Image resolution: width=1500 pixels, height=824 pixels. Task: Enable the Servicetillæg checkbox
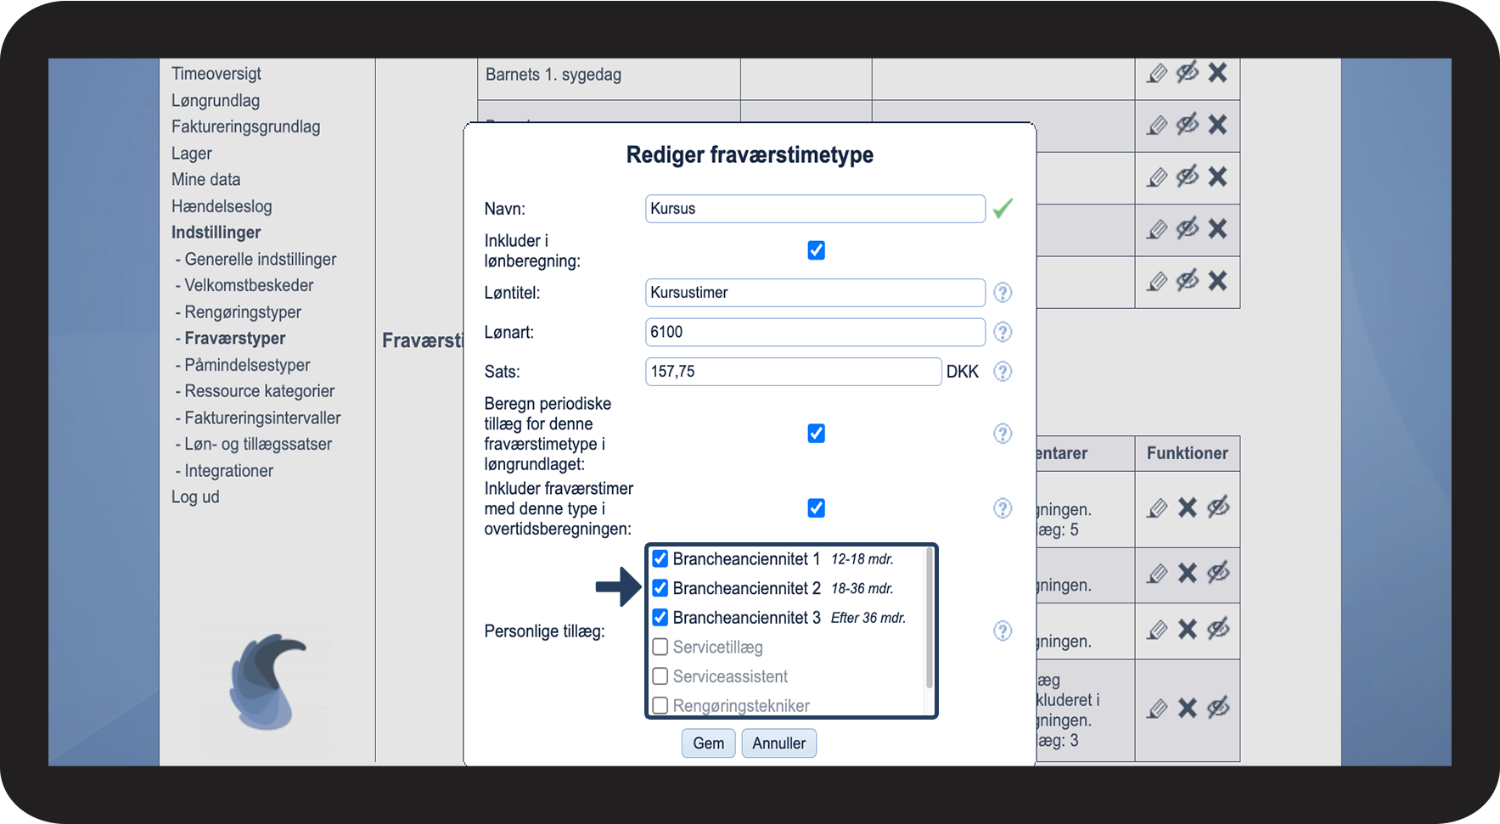(660, 647)
